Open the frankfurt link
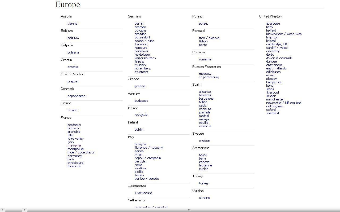 click(x=141, y=44)
